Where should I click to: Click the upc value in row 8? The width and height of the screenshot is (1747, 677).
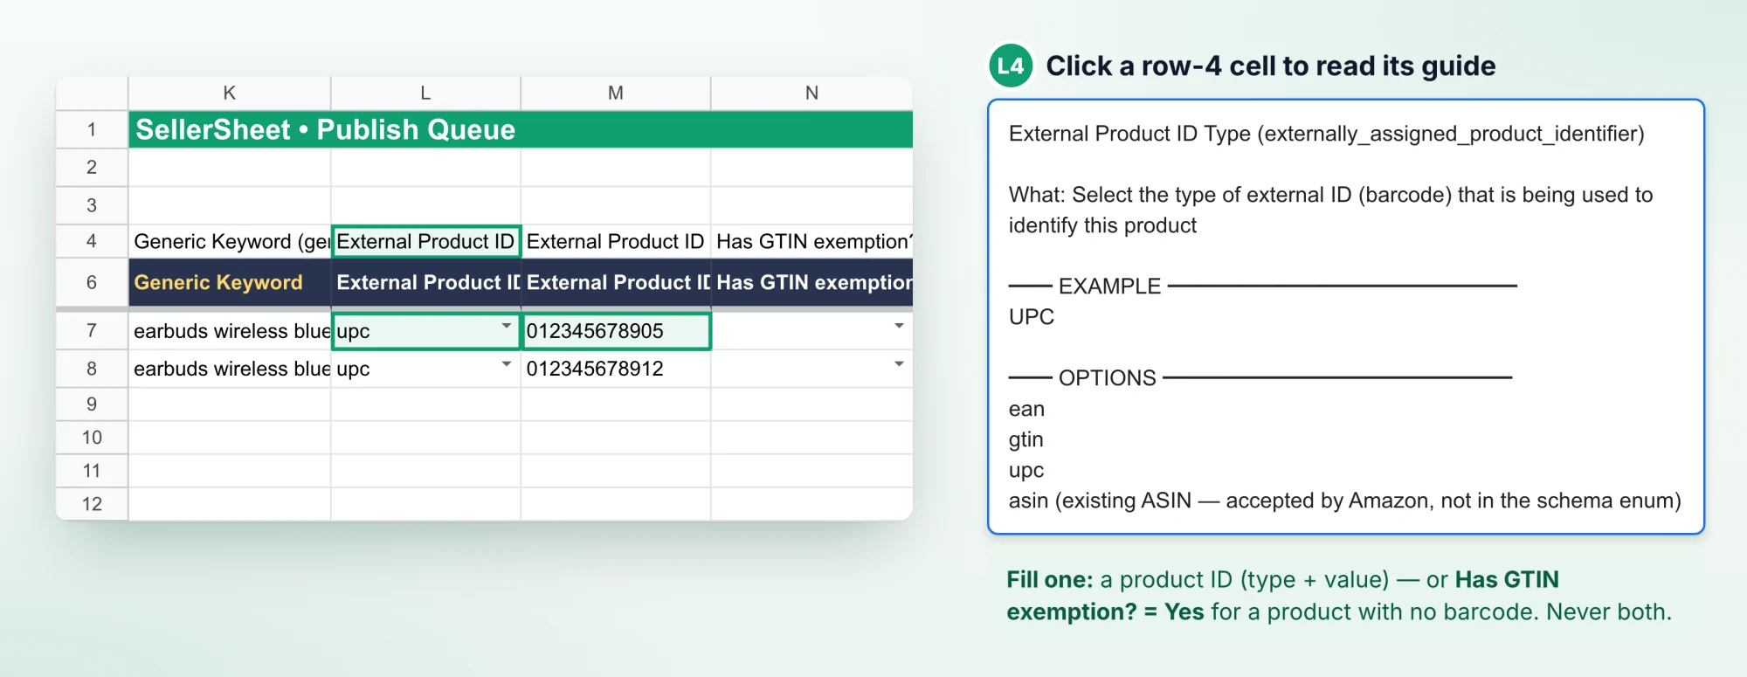(353, 370)
